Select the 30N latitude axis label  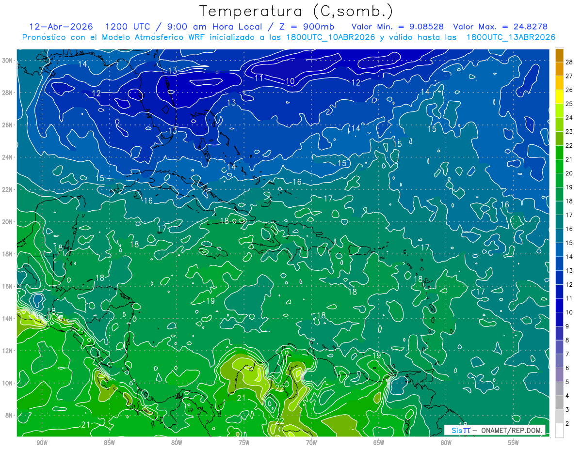tap(8, 61)
